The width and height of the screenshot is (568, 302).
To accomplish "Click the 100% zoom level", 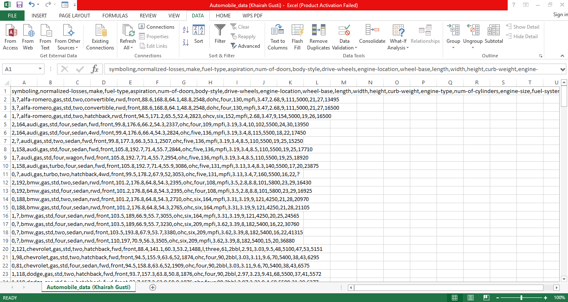I will coord(559,297).
